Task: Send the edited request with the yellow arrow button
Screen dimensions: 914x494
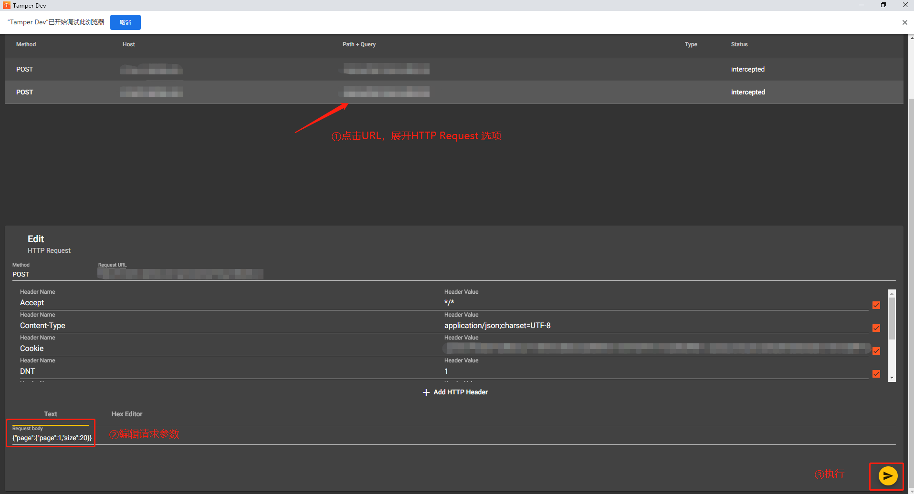Action: 888,476
